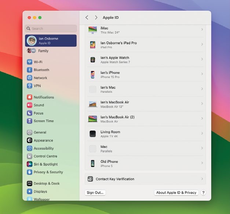The width and height of the screenshot is (230, 214).
Task: Open the Bluetooth icon in sidebar
Action: tap(29, 70)
